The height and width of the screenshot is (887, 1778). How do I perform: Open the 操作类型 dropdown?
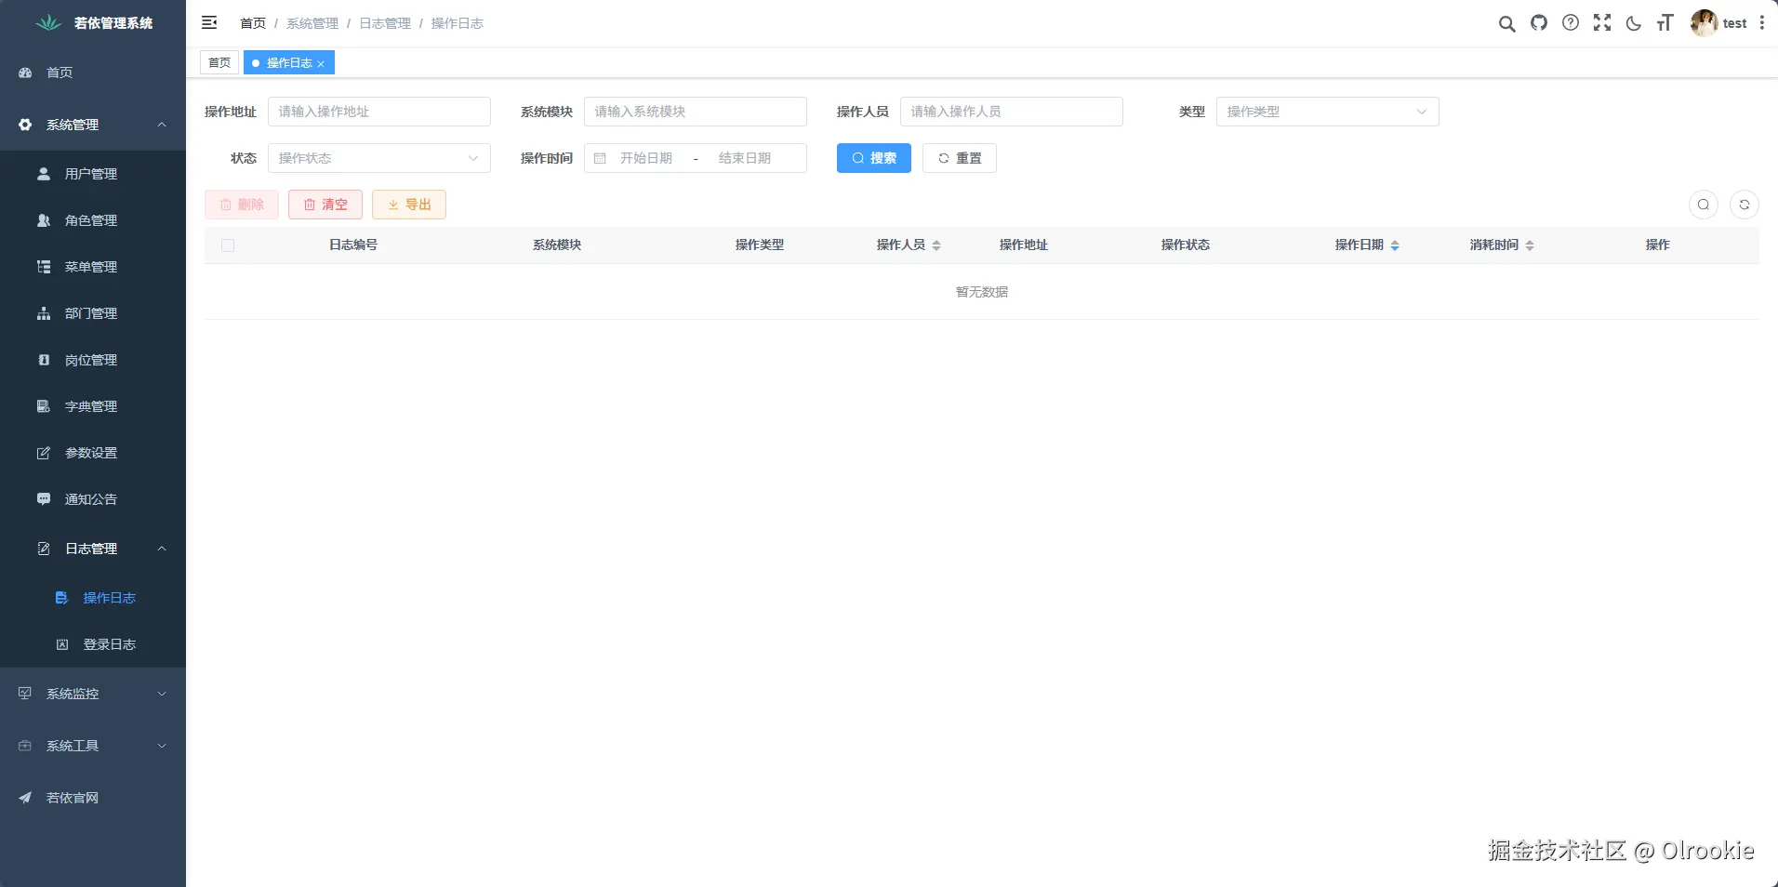coord(1326,112)
